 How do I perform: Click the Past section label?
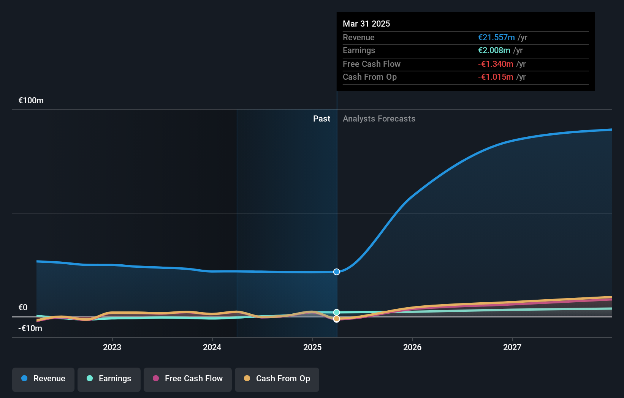pos(322,119)
